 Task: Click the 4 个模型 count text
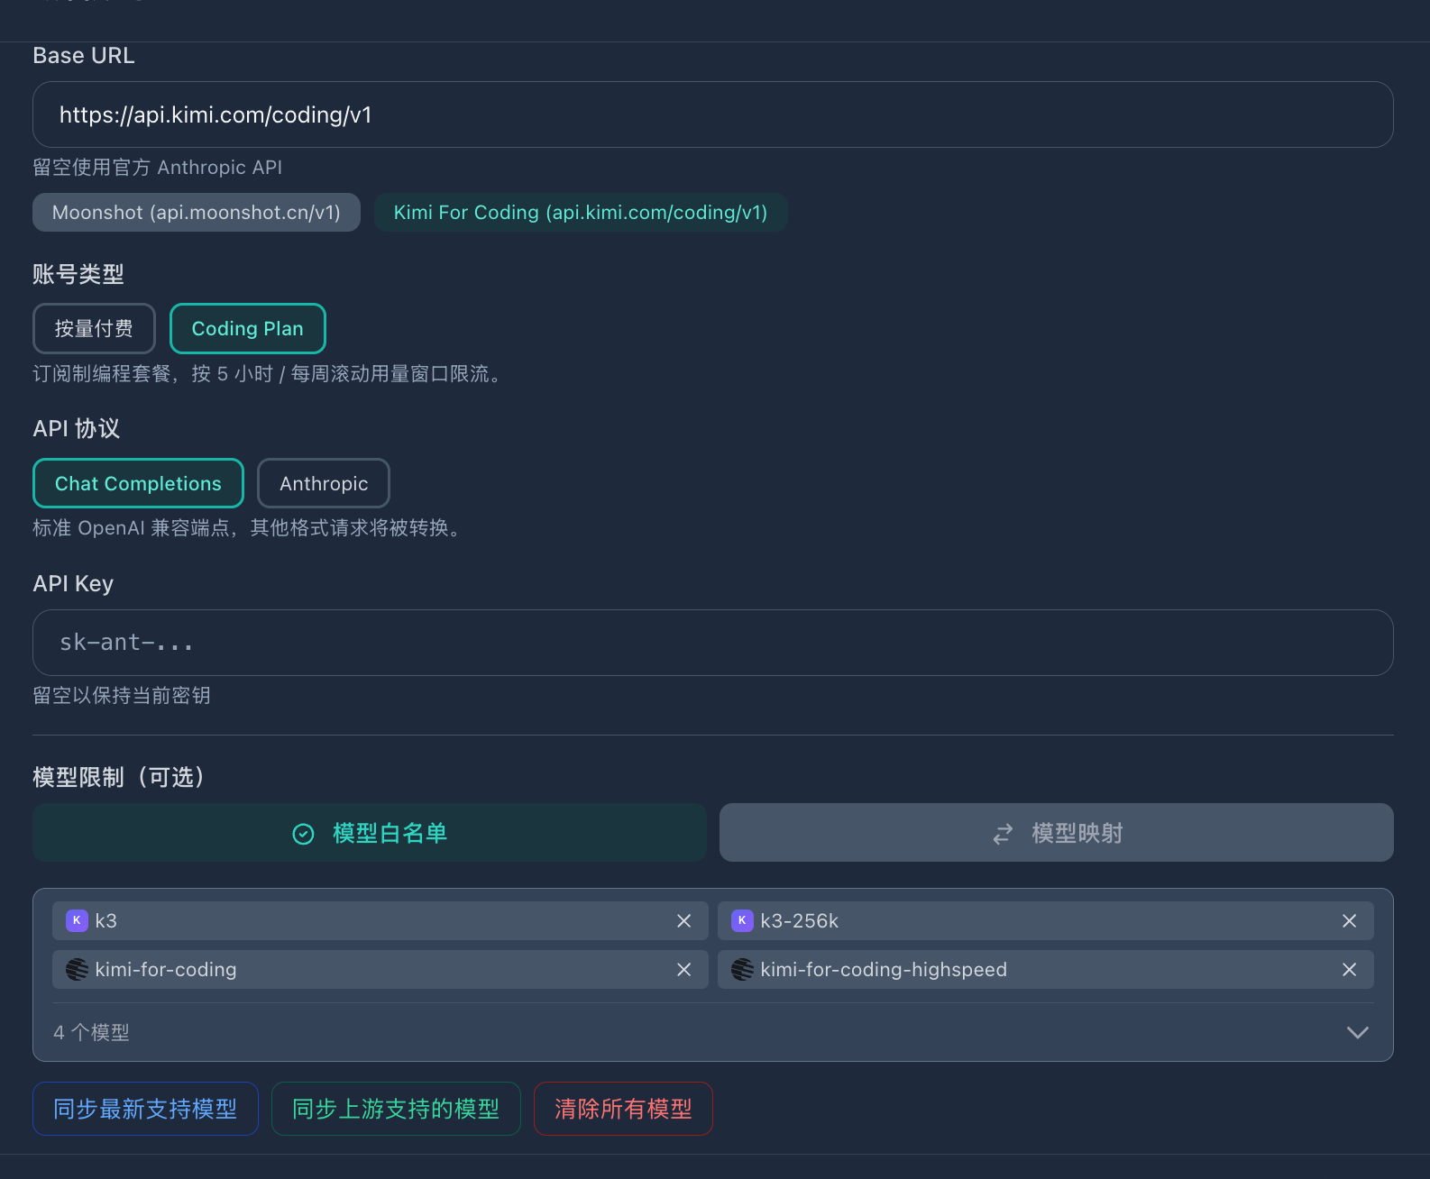(x=91, y=1033)
